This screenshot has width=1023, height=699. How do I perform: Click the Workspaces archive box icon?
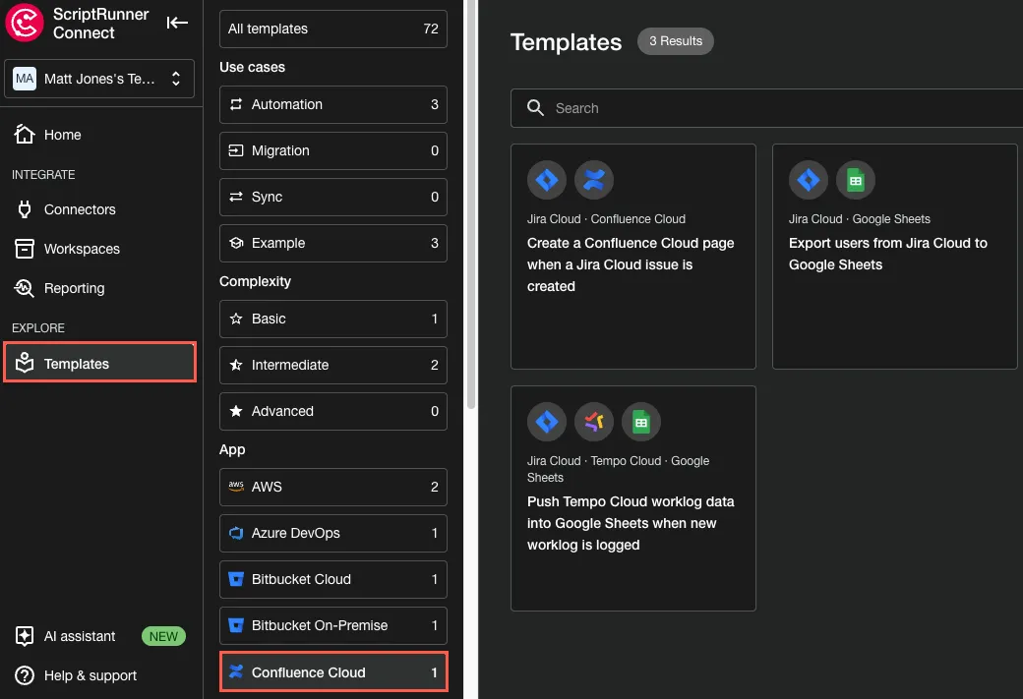pyautogui.click(x=25, y=249)
